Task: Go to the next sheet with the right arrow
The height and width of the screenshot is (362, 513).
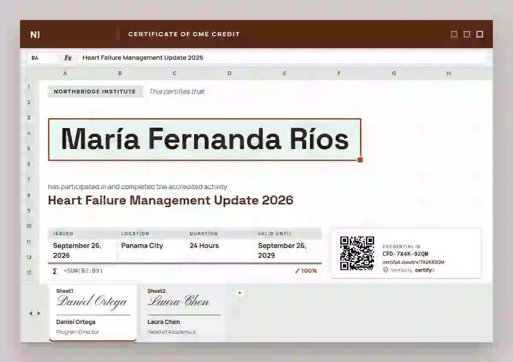Action: (x=39, y=313)
